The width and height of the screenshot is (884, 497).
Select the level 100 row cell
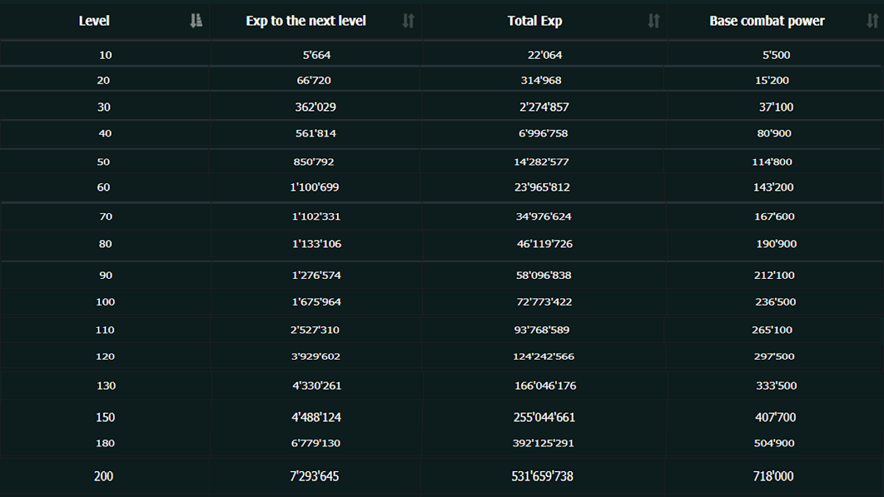[105, 302]
